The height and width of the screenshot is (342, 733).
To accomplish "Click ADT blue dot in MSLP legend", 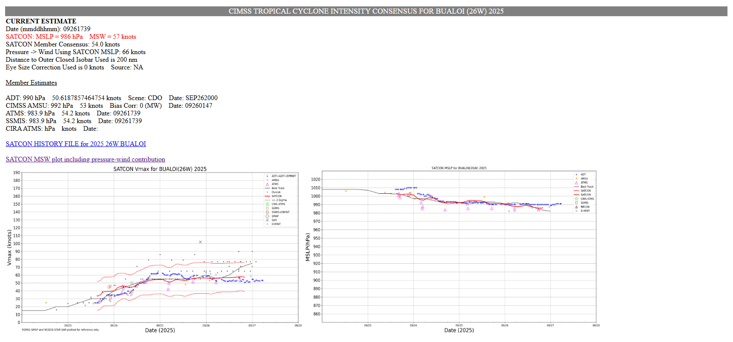I will [577, 175].
